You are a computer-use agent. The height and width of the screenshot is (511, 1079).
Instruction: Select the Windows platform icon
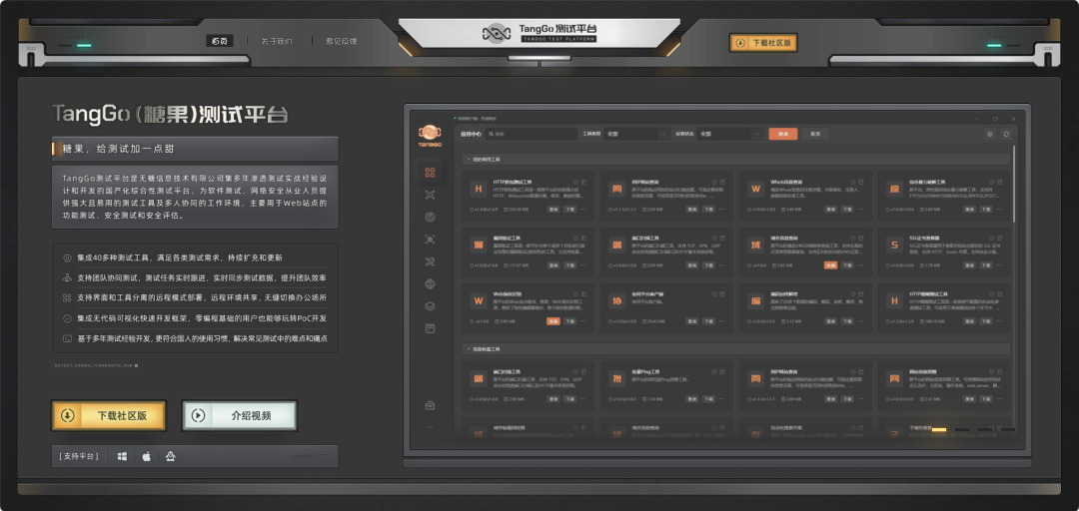point(122,456)
